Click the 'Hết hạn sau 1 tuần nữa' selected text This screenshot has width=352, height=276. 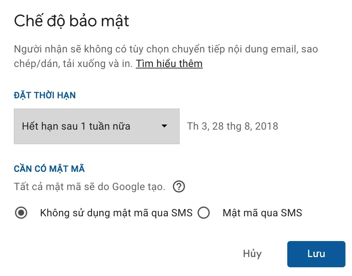click(76, 126)
